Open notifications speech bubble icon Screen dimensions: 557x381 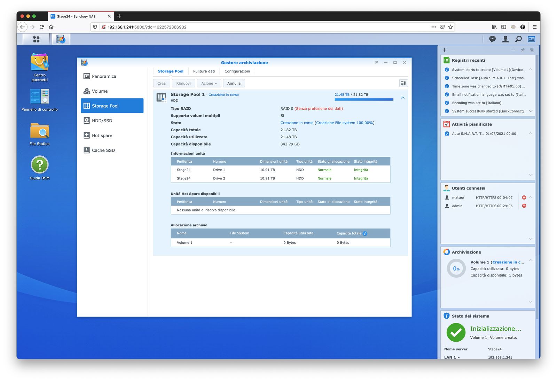point(492,39)
